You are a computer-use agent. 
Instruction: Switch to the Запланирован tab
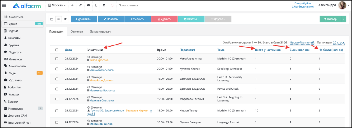[x=100, y=31]
